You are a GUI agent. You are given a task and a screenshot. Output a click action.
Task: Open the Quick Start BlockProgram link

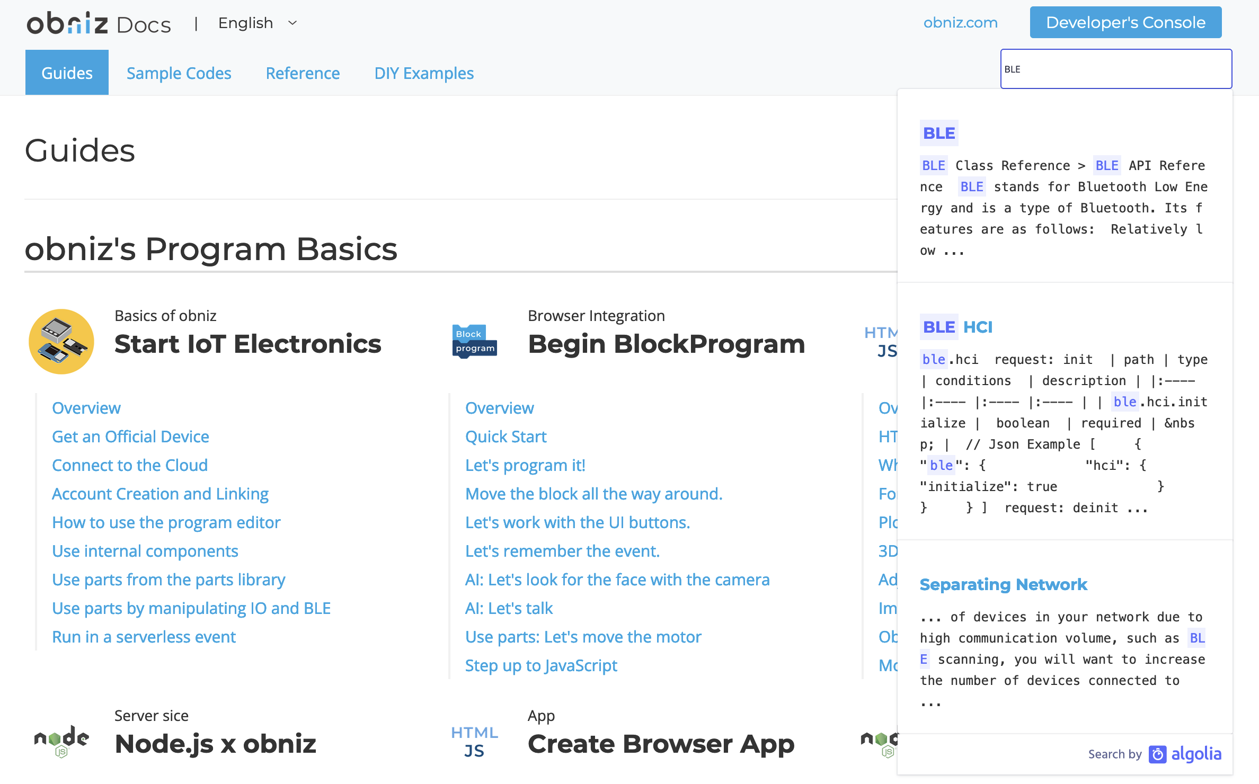506,436
